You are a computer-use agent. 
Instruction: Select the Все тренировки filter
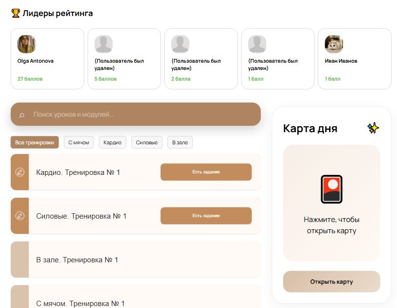(35, 142)
